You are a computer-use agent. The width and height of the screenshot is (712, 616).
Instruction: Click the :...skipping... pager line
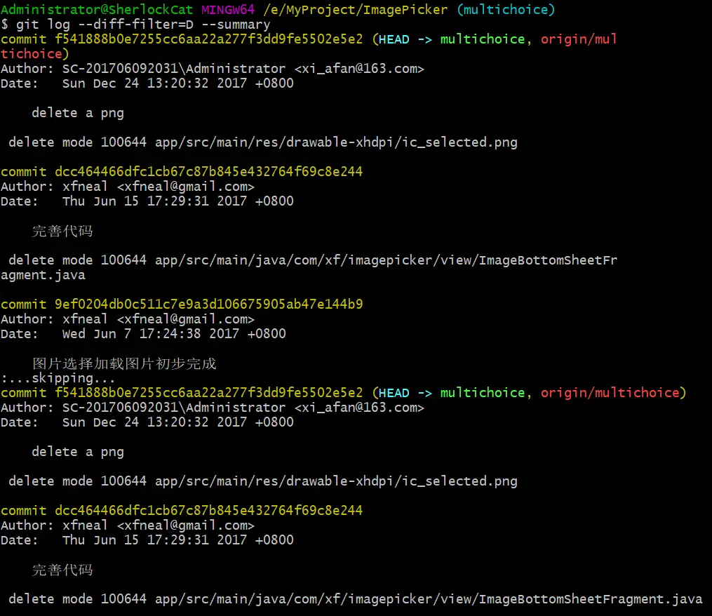point(58,378)
